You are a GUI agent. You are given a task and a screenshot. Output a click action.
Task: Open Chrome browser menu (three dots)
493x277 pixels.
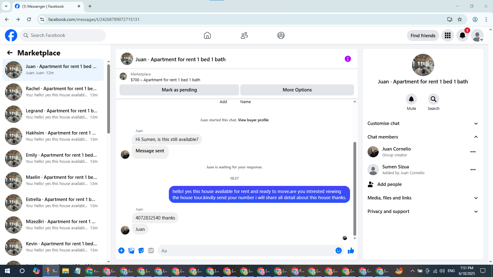(x=486, y=19)
